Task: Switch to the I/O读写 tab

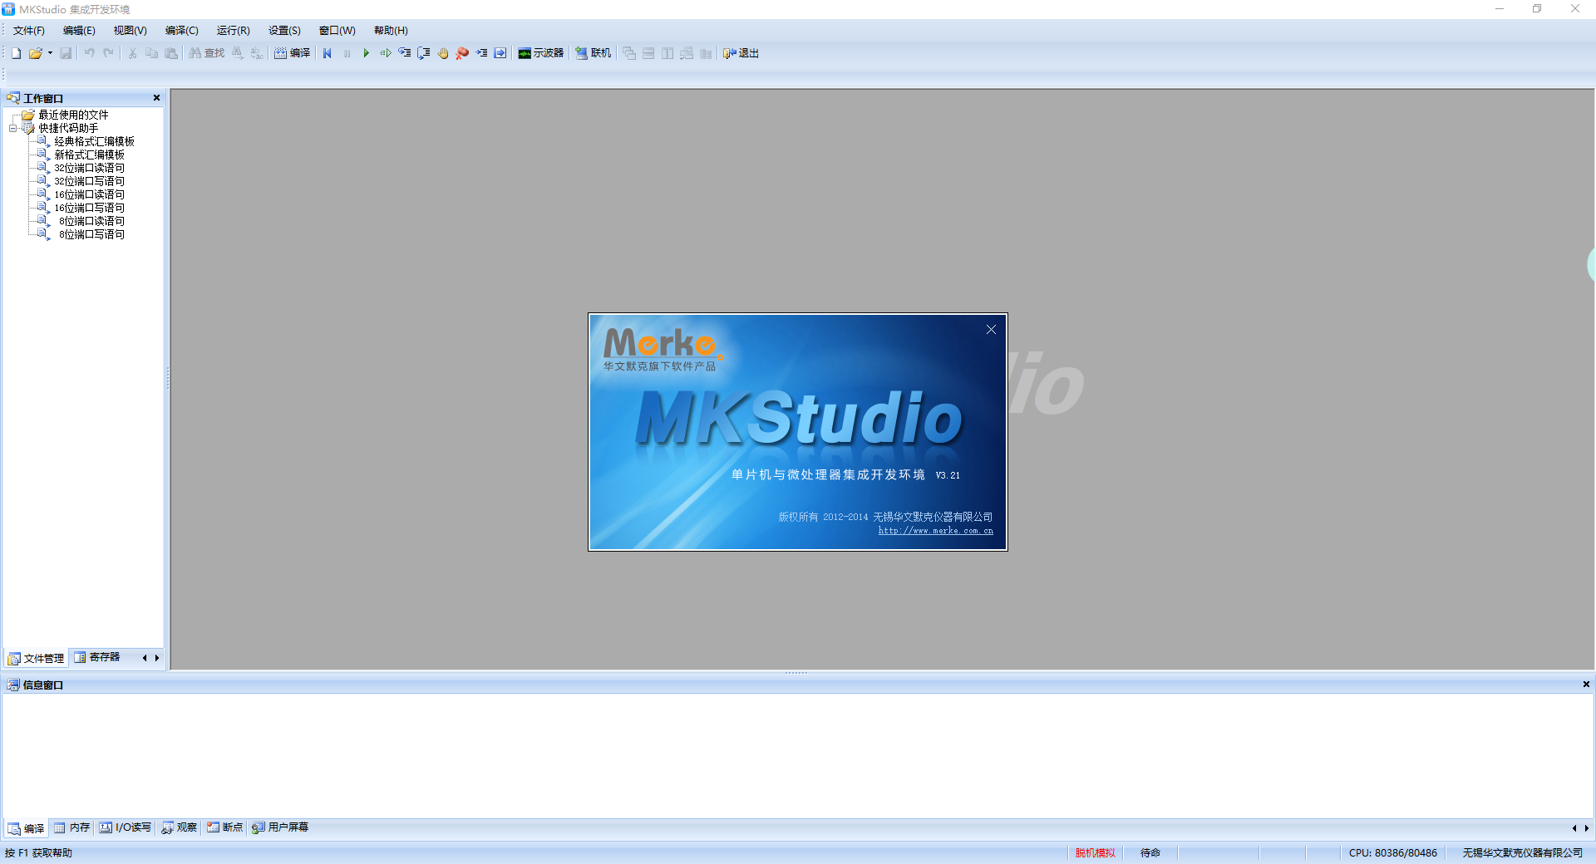Action: (x=126, y=827)
